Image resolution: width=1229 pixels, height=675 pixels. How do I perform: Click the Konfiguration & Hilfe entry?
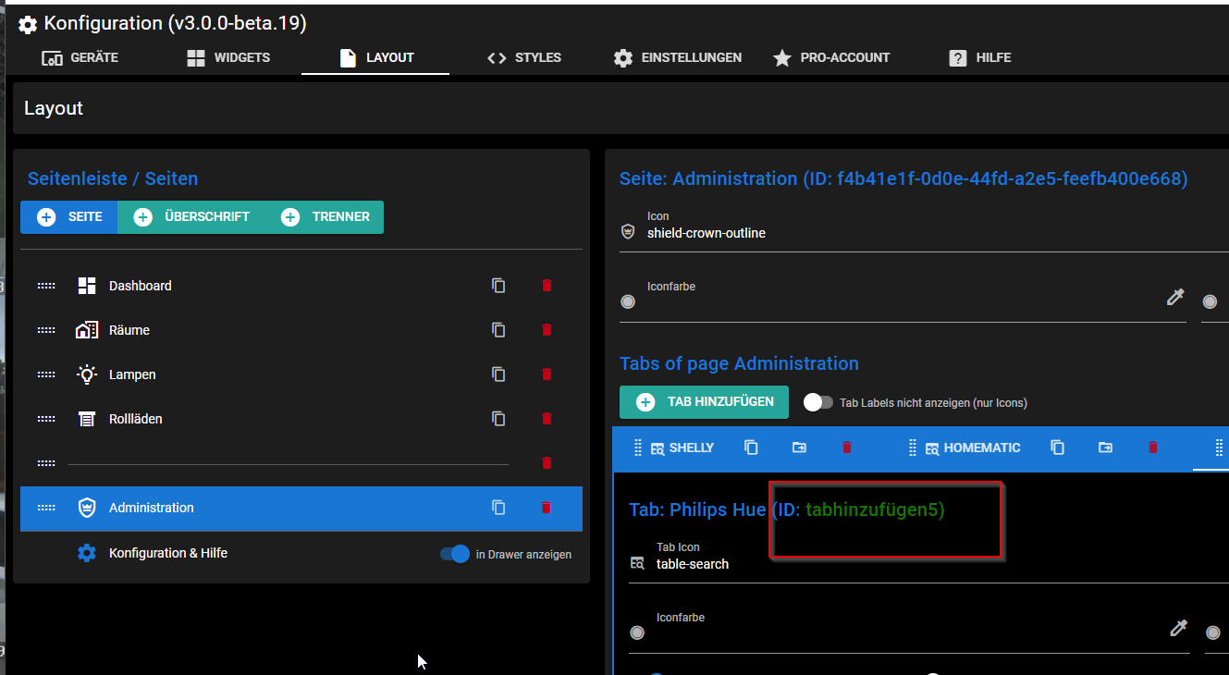(168, 553)
